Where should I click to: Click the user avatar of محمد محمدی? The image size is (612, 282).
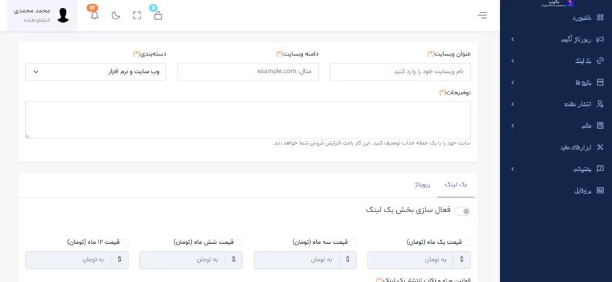63,16
